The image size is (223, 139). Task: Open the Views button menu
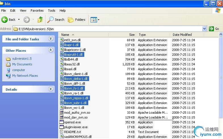(95, 20)
